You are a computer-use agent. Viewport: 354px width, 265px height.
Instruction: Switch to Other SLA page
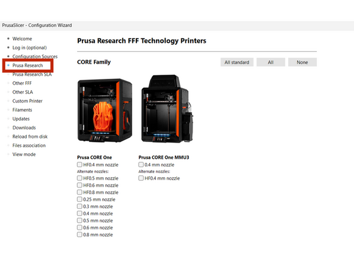(23, 92)
